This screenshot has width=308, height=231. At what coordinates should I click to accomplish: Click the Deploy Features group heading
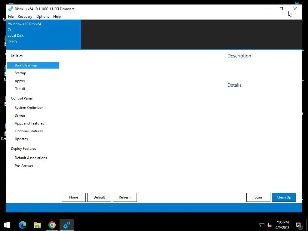click(23, 149)
